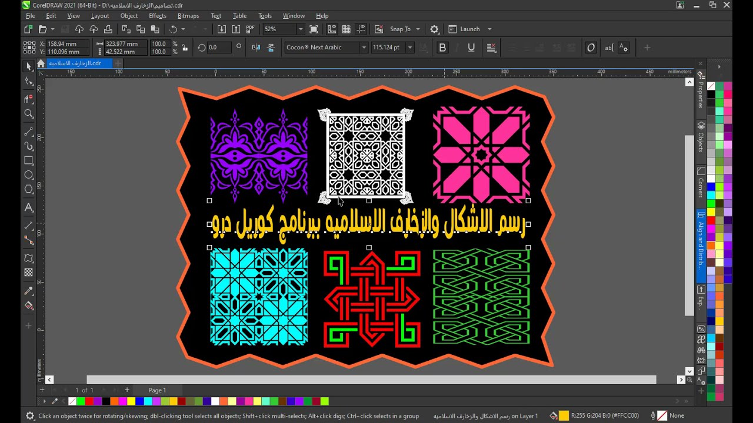Open the Open-file arrow dropdown
Screen dimensions: 753x423
pos(52,29)
